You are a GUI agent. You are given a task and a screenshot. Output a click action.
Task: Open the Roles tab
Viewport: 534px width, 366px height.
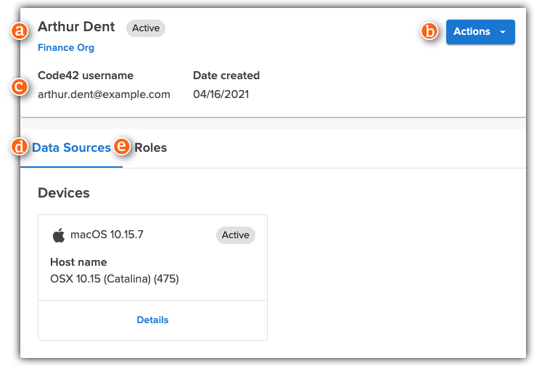151,147
